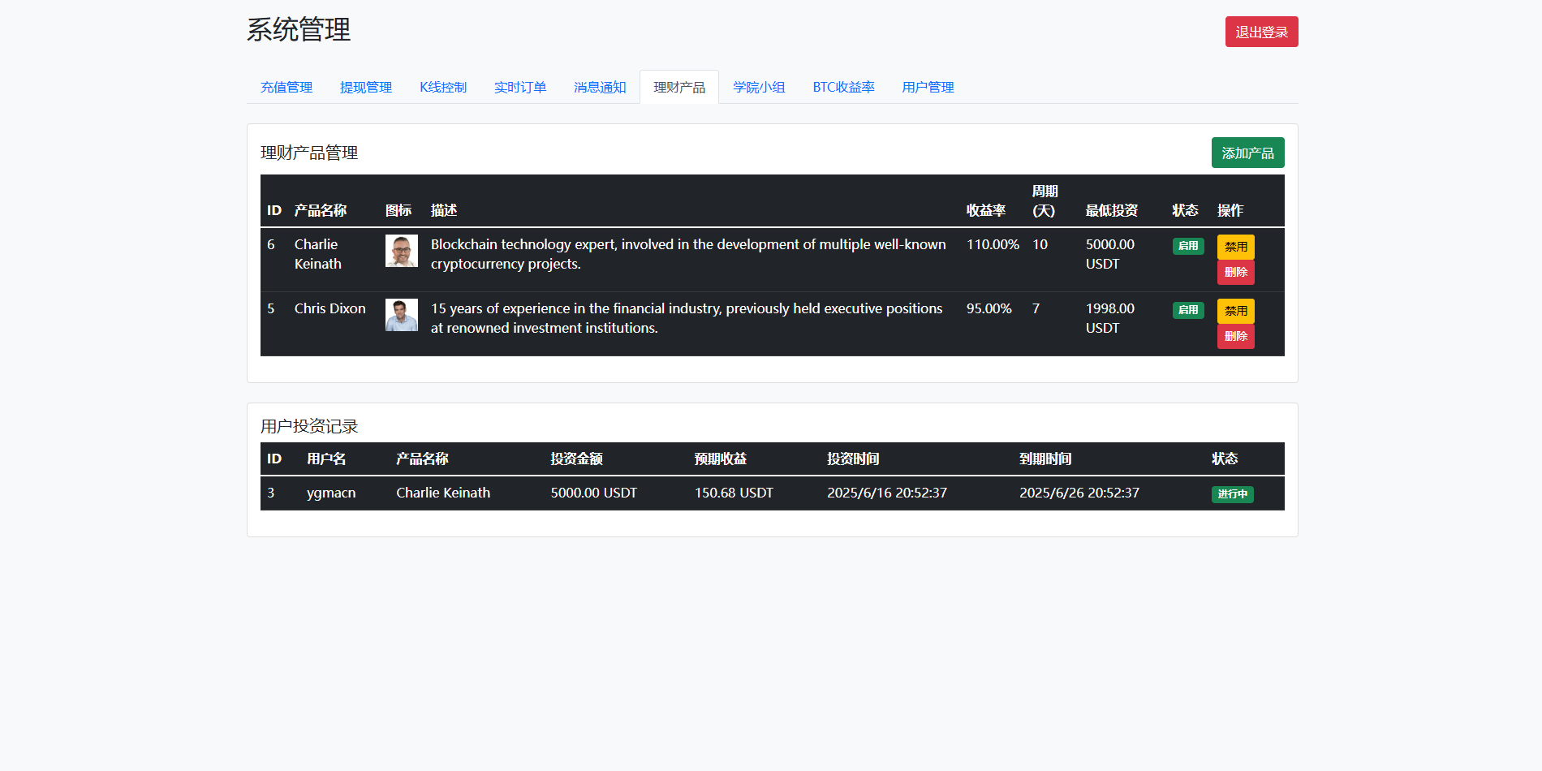Switch to the 提现管理 tab
Screen dimensions: 1542x771
pos(366,87)
